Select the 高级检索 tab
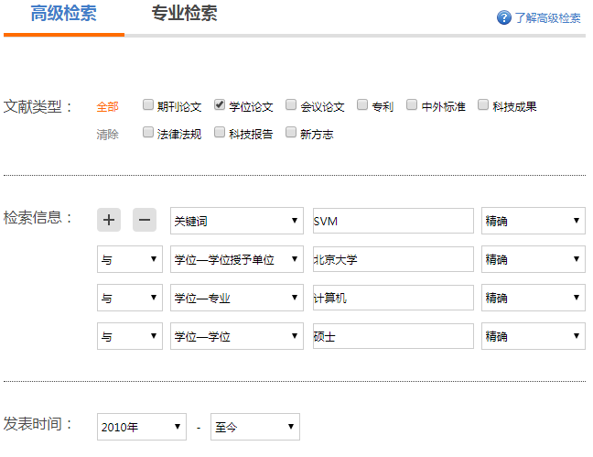The width and height of the screenshot is (593, 457). point(63,14)
